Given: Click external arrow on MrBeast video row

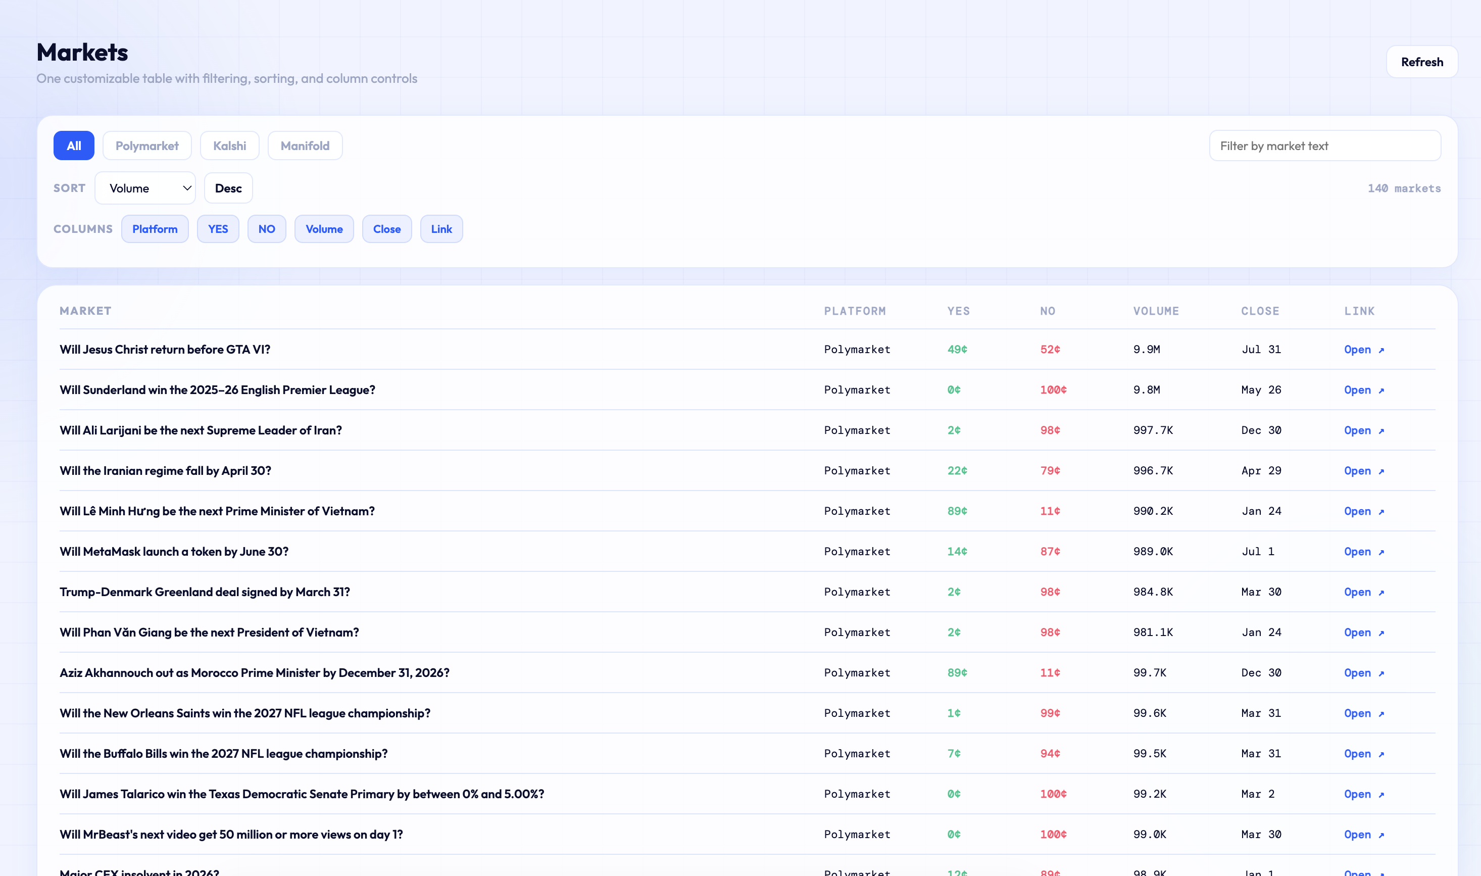Looking at the screenshot, I should (x=1381, y=835).
